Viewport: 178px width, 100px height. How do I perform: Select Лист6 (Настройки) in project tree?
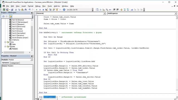(19, 33)
